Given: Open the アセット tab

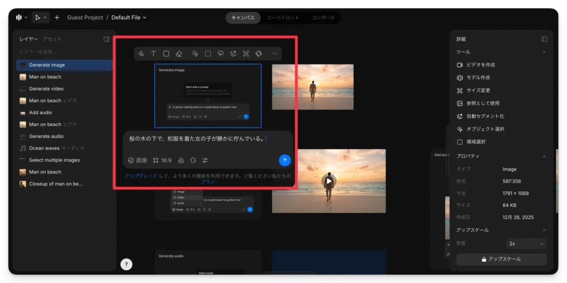Looking at the screenshot, I should point(53,39).
